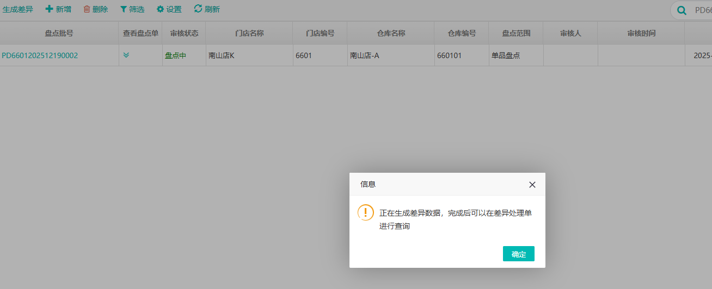
Task: Click the 刷新 refresh icon button
Action: (x=207, y=9)
